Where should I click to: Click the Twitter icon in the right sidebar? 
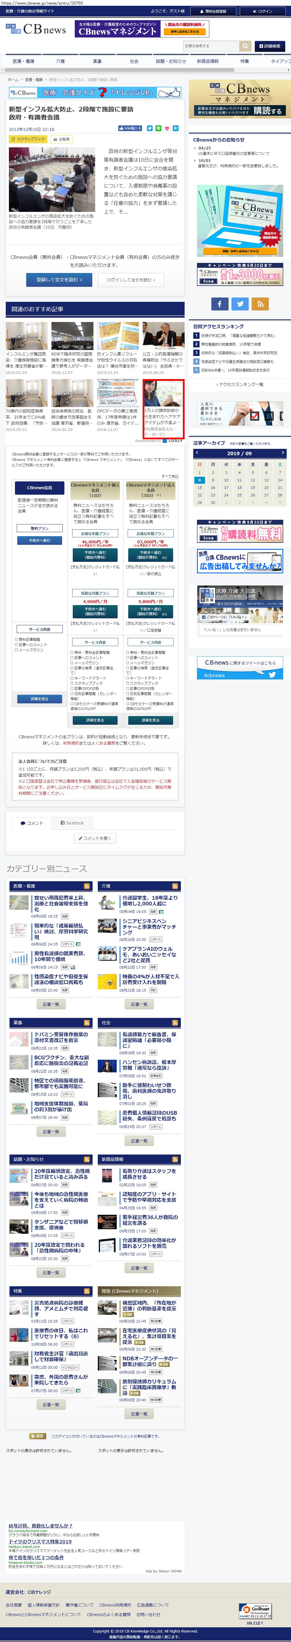coord(240,304)
